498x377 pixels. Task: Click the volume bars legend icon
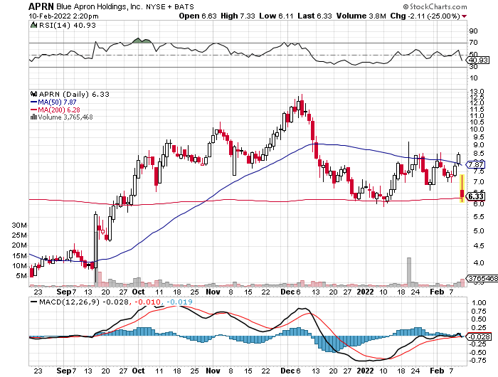coord(33,117)
